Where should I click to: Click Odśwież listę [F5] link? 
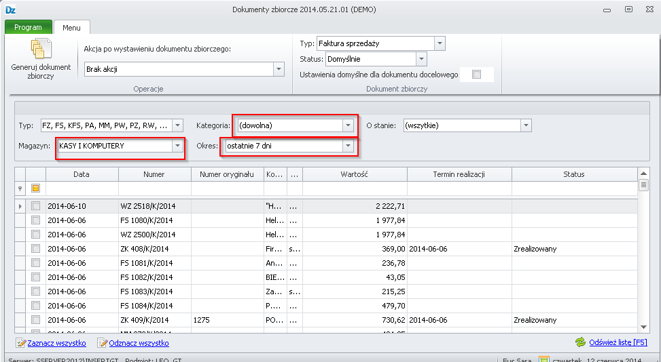click(x=618, y=342)
